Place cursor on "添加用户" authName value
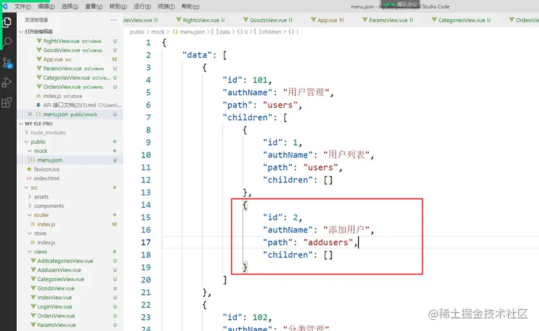 346,230
